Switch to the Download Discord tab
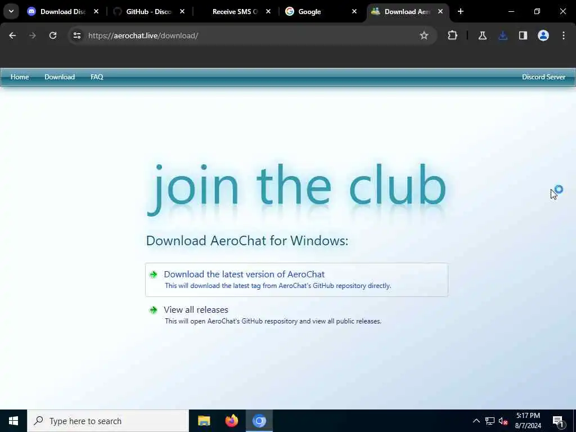576x432 pixels. point(63,12)
